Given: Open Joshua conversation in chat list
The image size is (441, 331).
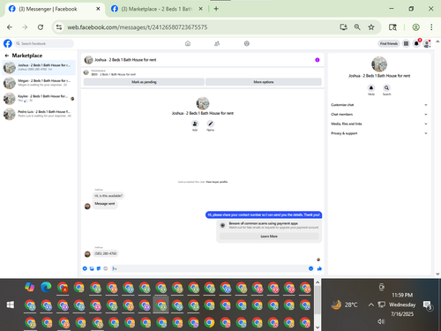Looking at the screenshot, I should (39, 67).
